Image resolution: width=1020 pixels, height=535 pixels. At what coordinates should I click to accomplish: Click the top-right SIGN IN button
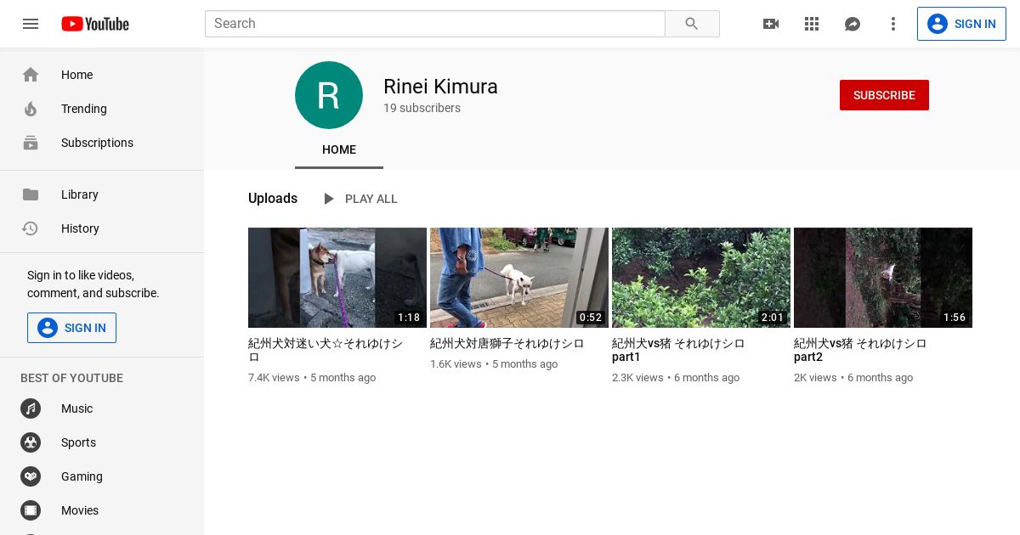tap(961, 24)
